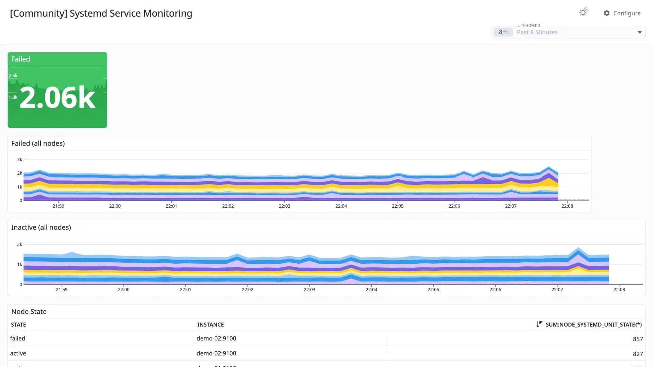Click the STATE column header
The height and width of the screenshot is (367, 653).
click(x=18, y=325)
